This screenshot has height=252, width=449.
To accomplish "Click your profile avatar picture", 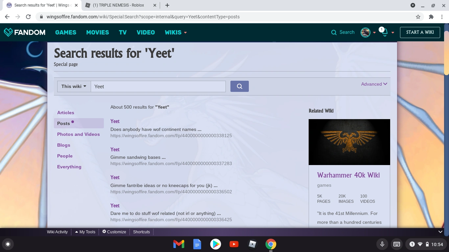I will point(366,32).
